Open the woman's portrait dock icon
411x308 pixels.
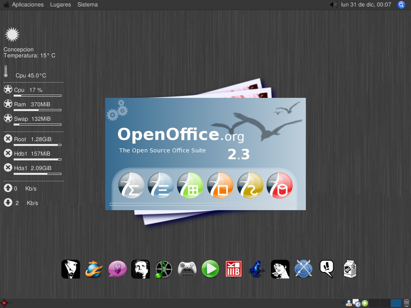(280, 269)
